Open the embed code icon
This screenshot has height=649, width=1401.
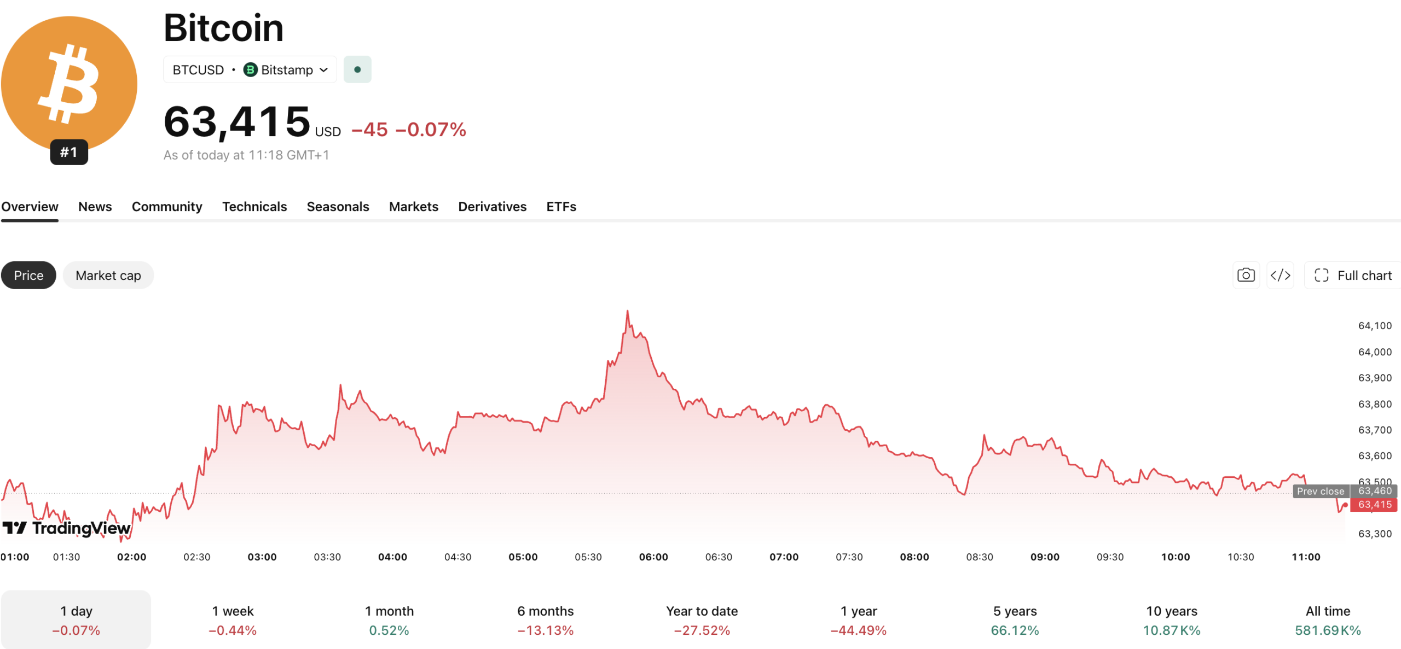point(1280,275)
